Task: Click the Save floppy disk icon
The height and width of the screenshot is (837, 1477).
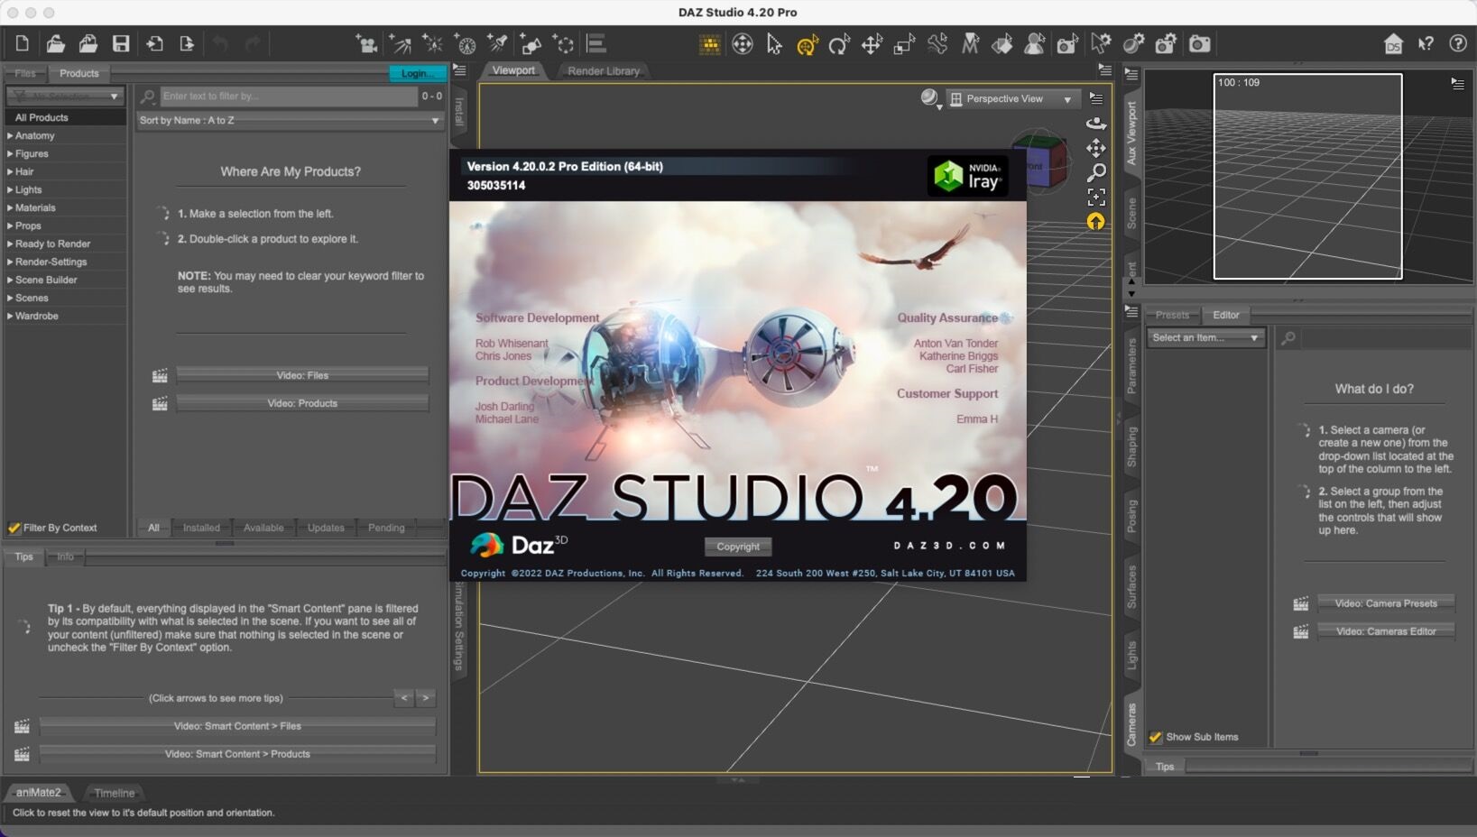Action: (x=121, y=43)
